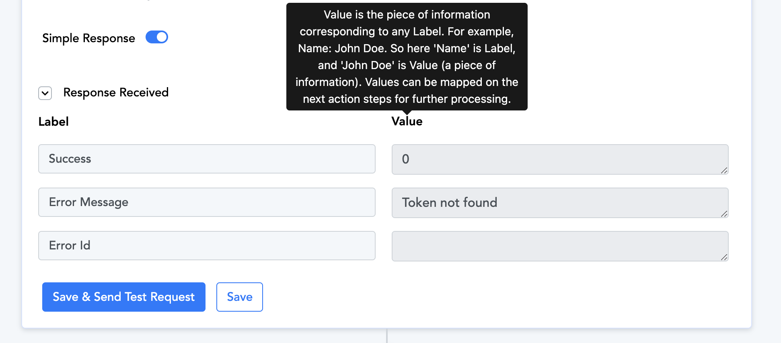Click resize handle of empty Error Id value box
This screenshot has height=343, width=781.
[x=724, y=257]
